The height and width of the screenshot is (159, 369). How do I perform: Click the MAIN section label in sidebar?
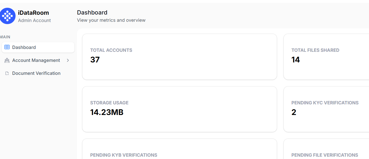click(x=5, y=37)
